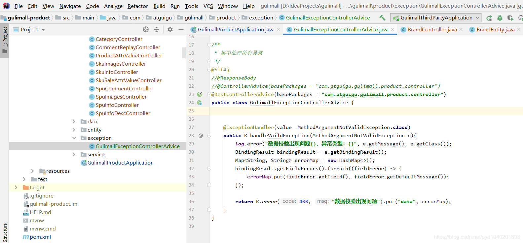Image resolution: width=523 pixels, height=243 pixels.
Task: Open Project panel settings gear
Action: click(x=170, y=29)
